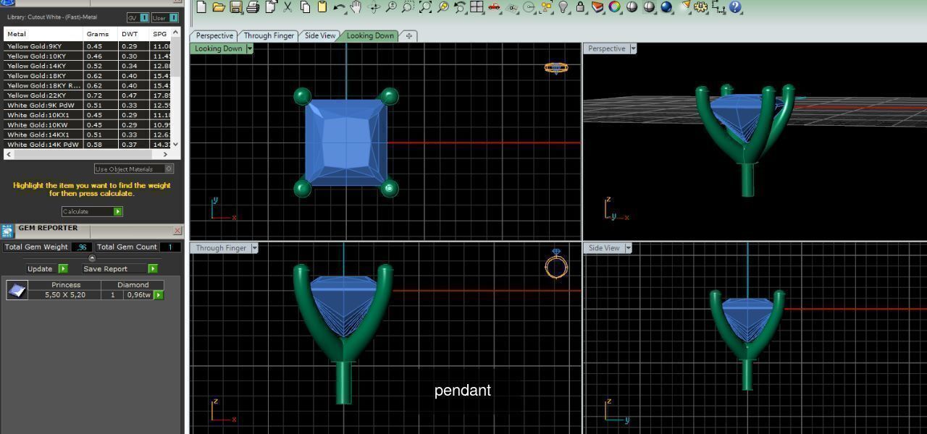Click the light bulb icon
Viewport: 927px width, 434px height.
pos(563,7)
